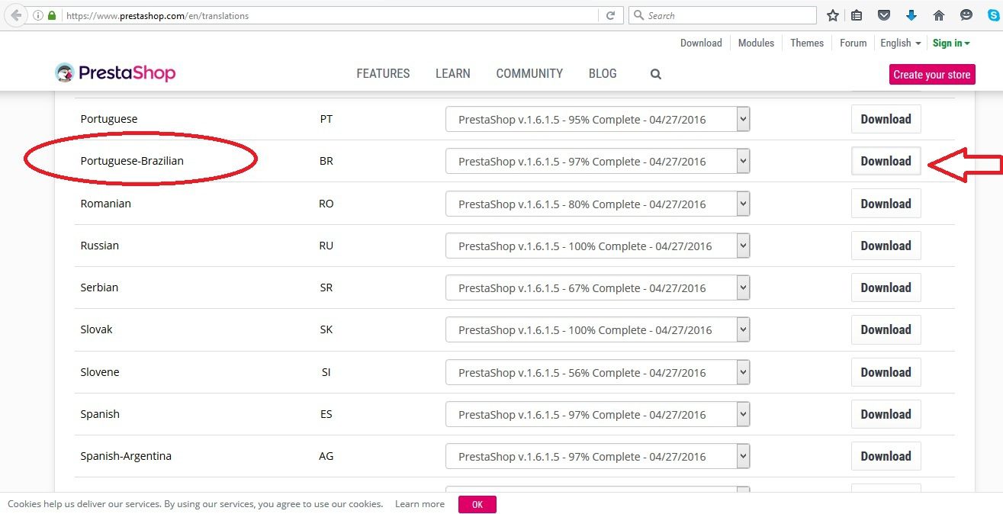Download the Slovak translation
Screen dimensions: 1003x514
point(886,329)
